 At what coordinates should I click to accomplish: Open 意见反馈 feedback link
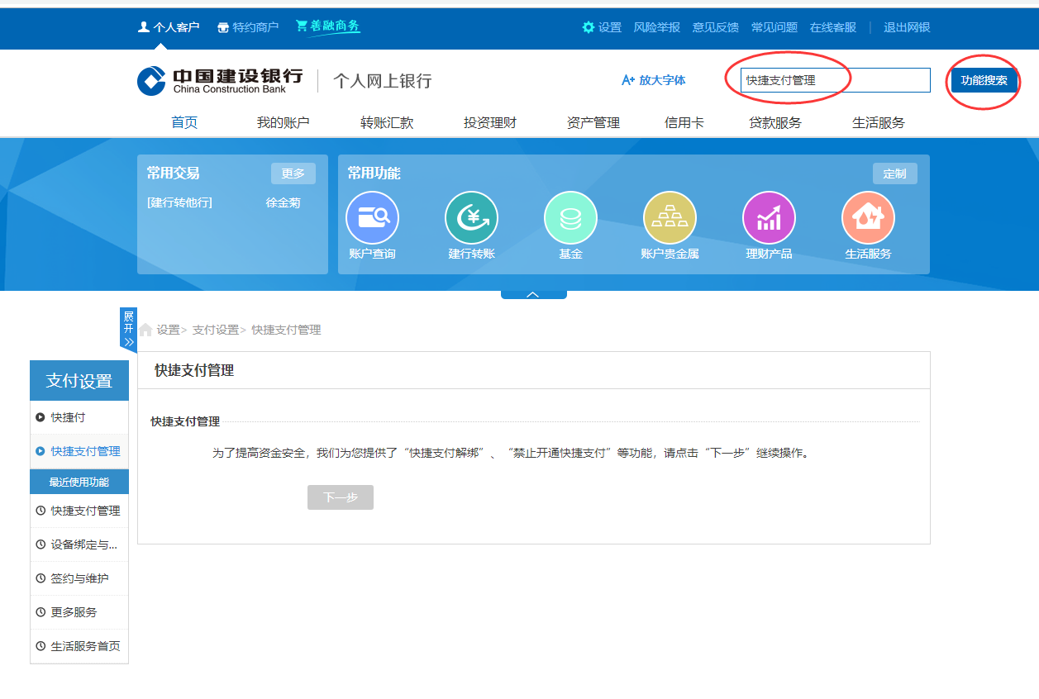coord(716,27)
